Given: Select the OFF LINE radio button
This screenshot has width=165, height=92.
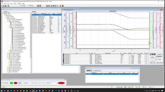Looking at the screenshot, I should tap(28, 6).
